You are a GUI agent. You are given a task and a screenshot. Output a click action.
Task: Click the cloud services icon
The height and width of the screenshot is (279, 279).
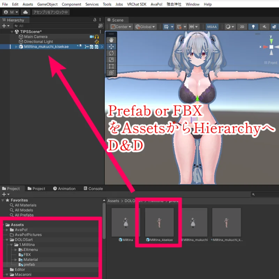[x=25, y=12]
